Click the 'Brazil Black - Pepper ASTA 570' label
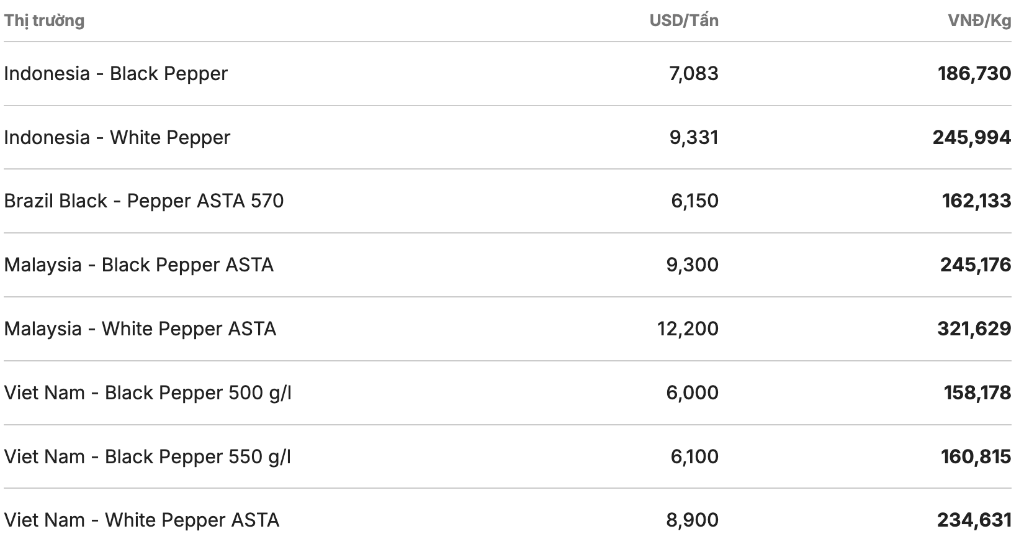 point(144,201)
